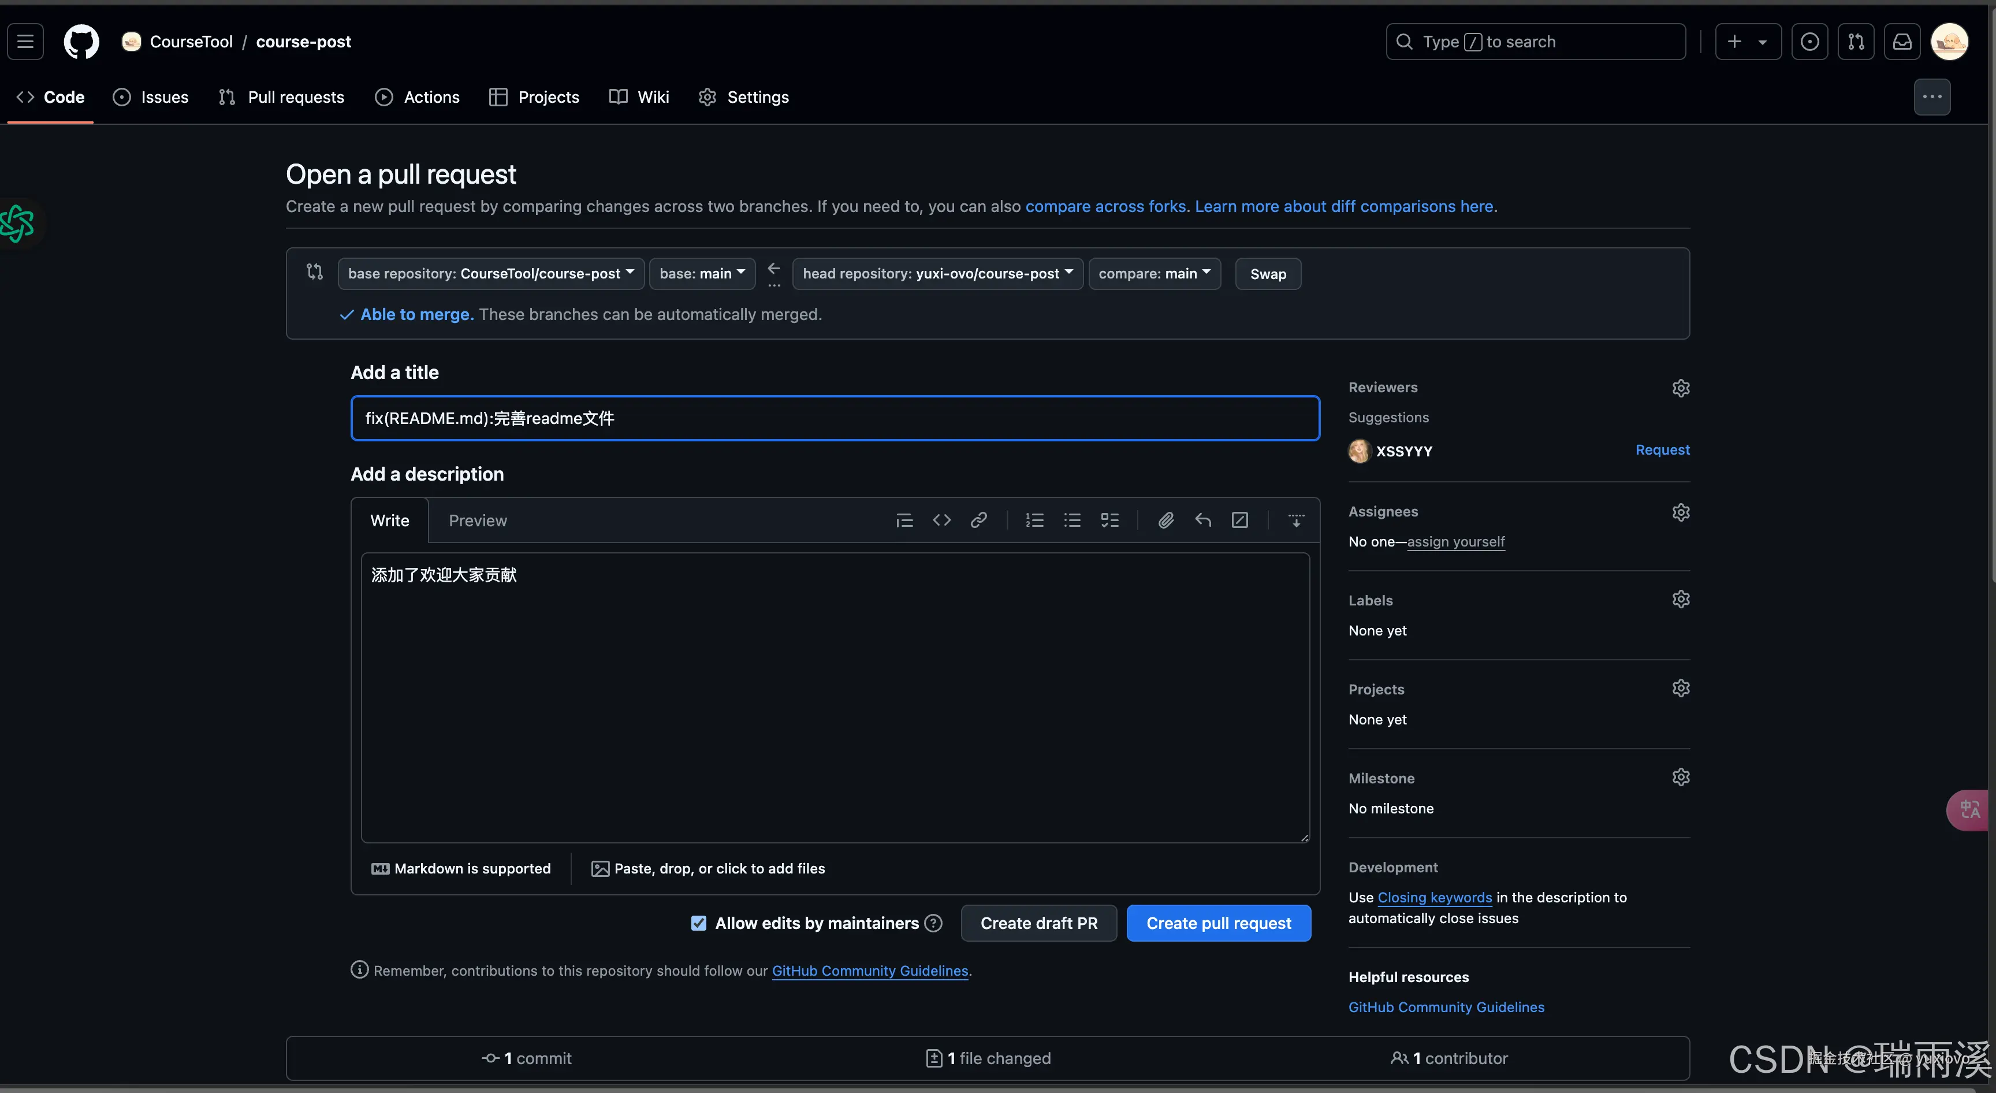Add a numbered list via toolbar icon
The width and height of the screenshot is (1996, 1093).
click(x=1034, y=520)
